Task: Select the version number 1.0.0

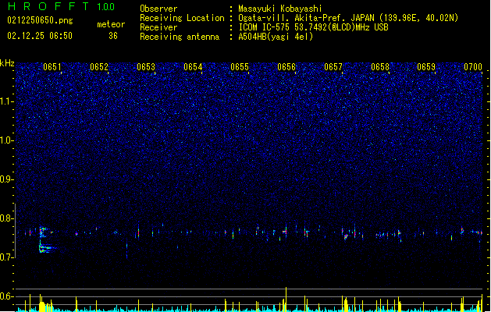Action: tap(106, 7)
